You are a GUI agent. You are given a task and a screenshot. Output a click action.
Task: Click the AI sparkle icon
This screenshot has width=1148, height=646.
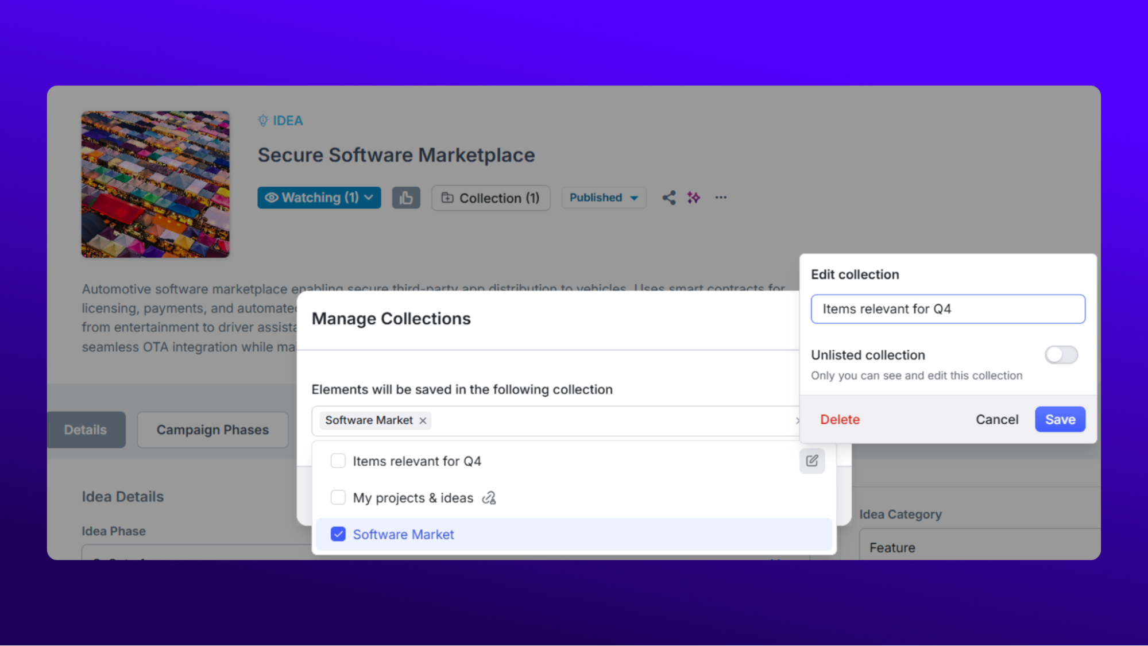[694, 198]
